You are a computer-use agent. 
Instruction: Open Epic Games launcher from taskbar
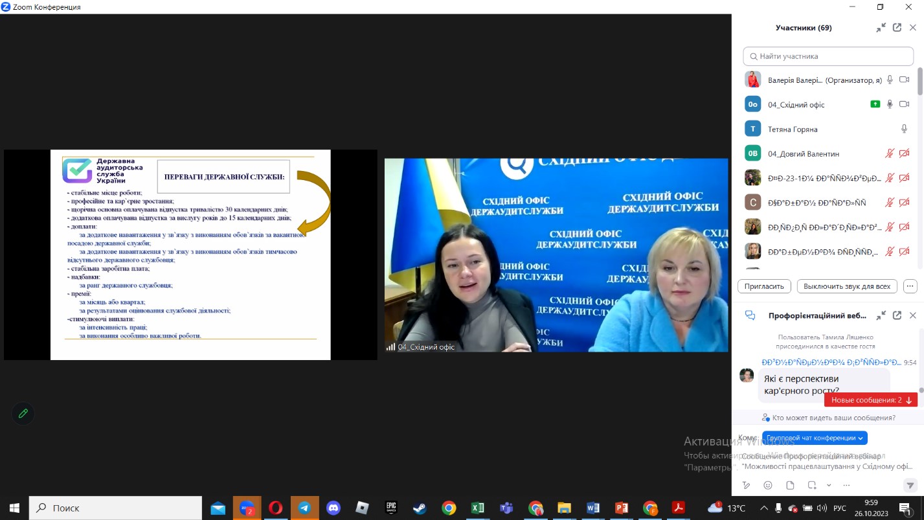pos(391,508)
